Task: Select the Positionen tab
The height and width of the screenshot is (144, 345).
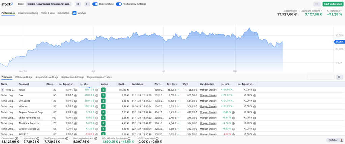Action: [7, 77]
